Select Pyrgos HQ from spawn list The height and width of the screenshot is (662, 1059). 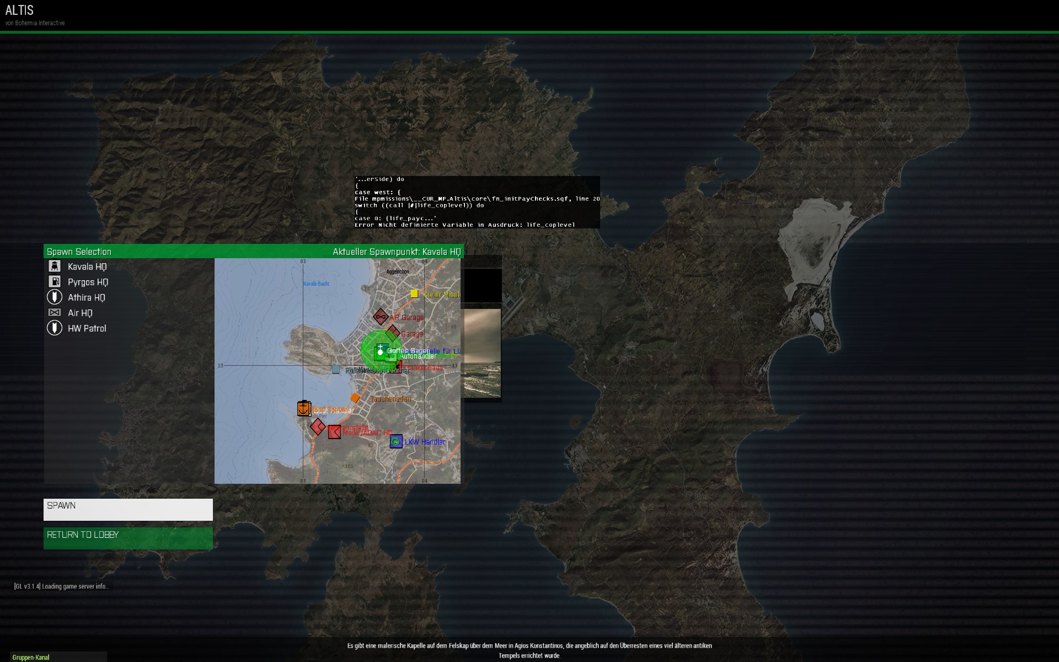[88, 282]
